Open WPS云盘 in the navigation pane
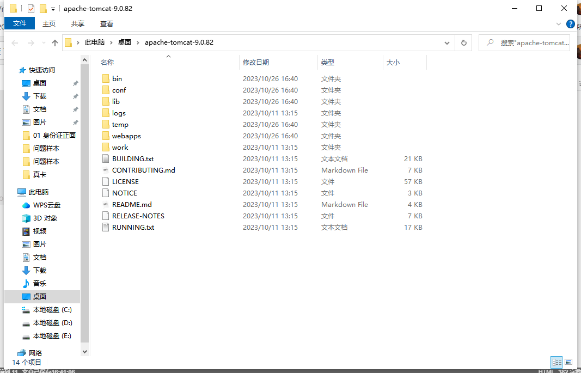 click(x=46, y=205)
